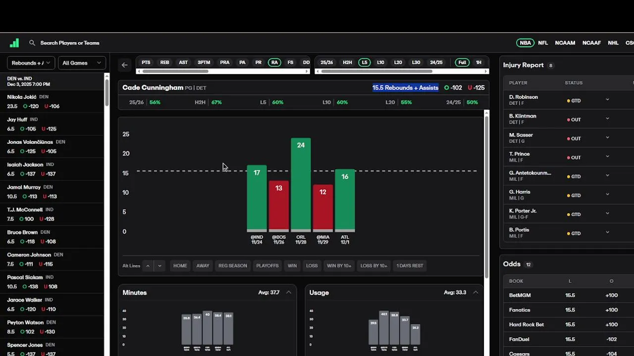The height and width of the screenshot is (356, 634).
Task: Click the Search Players or Teams field
Action: pyautogui.click(x=70, y=43)
